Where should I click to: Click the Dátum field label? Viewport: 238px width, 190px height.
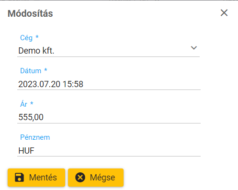[x=31, y=71]
